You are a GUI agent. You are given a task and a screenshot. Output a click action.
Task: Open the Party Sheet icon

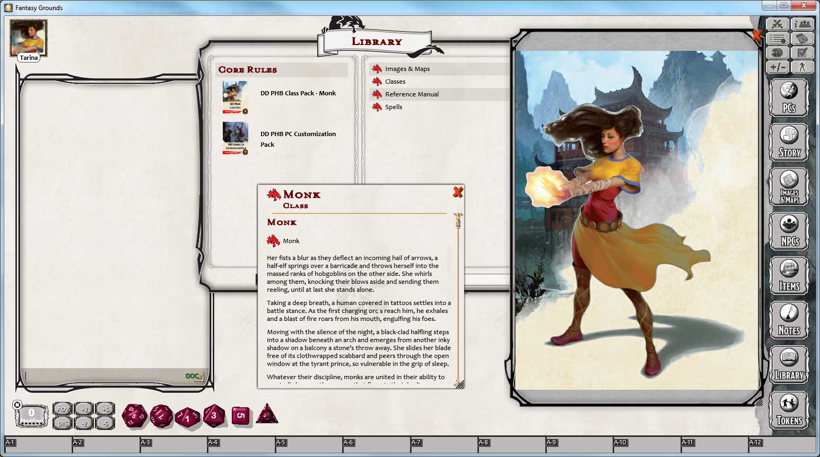[x=803, y=23]
